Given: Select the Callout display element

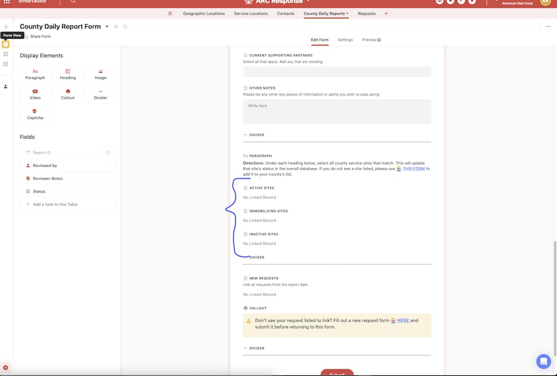Looking at the screenshot, I should (67, 94).
